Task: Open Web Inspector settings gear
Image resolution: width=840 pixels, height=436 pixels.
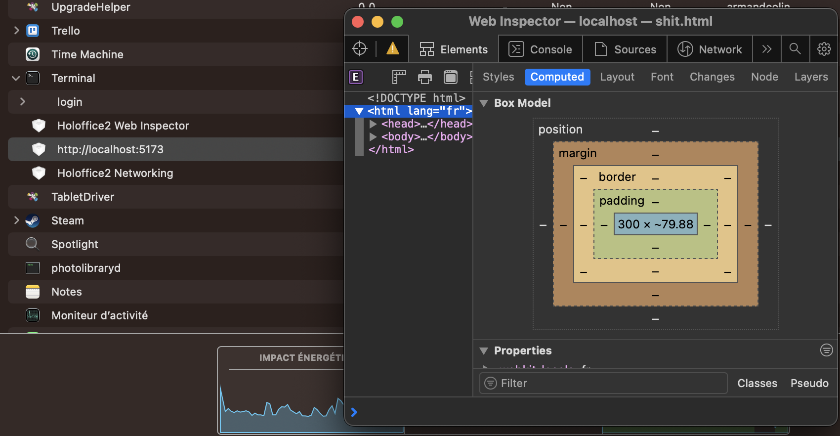Action: point(824,49)
